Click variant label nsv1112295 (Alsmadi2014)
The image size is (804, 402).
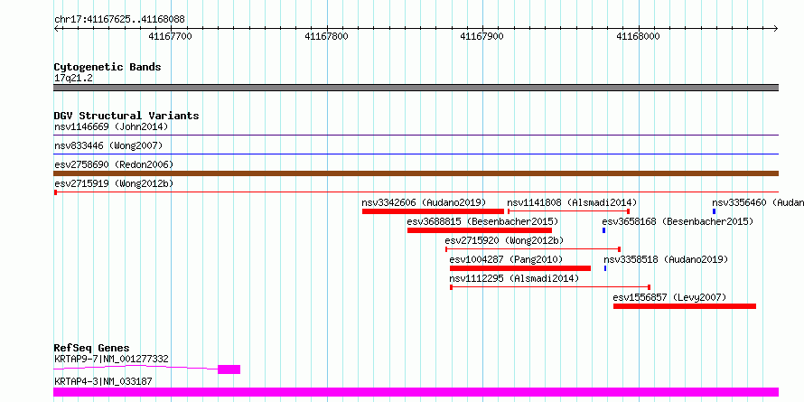[514, 278]
